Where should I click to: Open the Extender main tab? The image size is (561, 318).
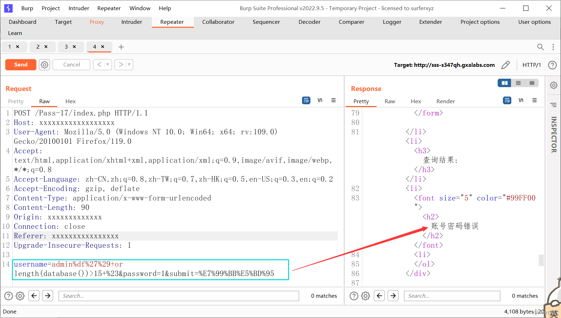click(430, 22)
